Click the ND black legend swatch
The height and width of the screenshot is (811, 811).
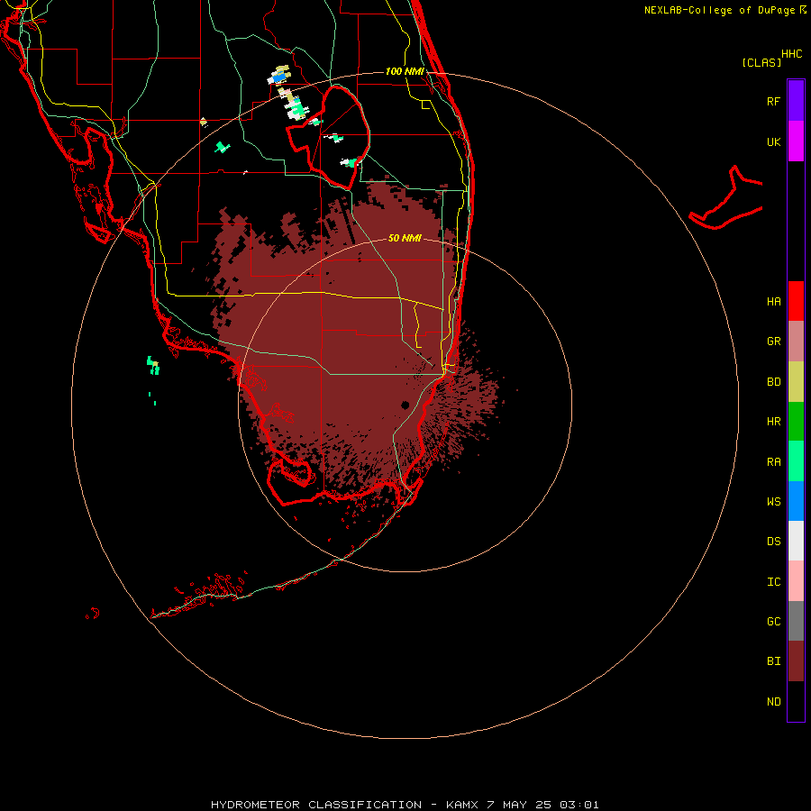[x=796, y=701]
